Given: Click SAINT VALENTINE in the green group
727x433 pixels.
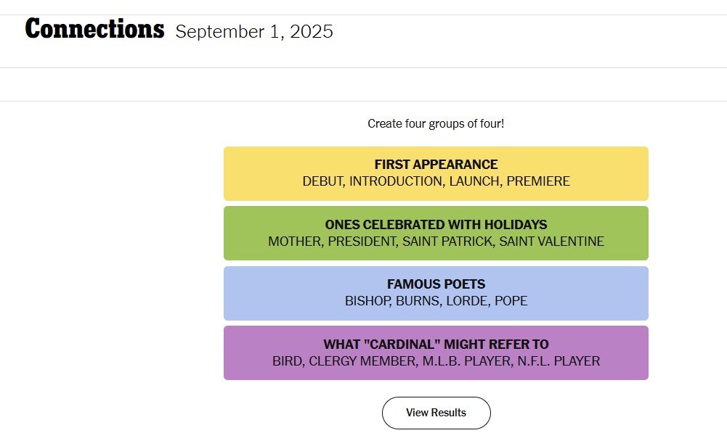Looking at the screenshot, I should point(551,242).
